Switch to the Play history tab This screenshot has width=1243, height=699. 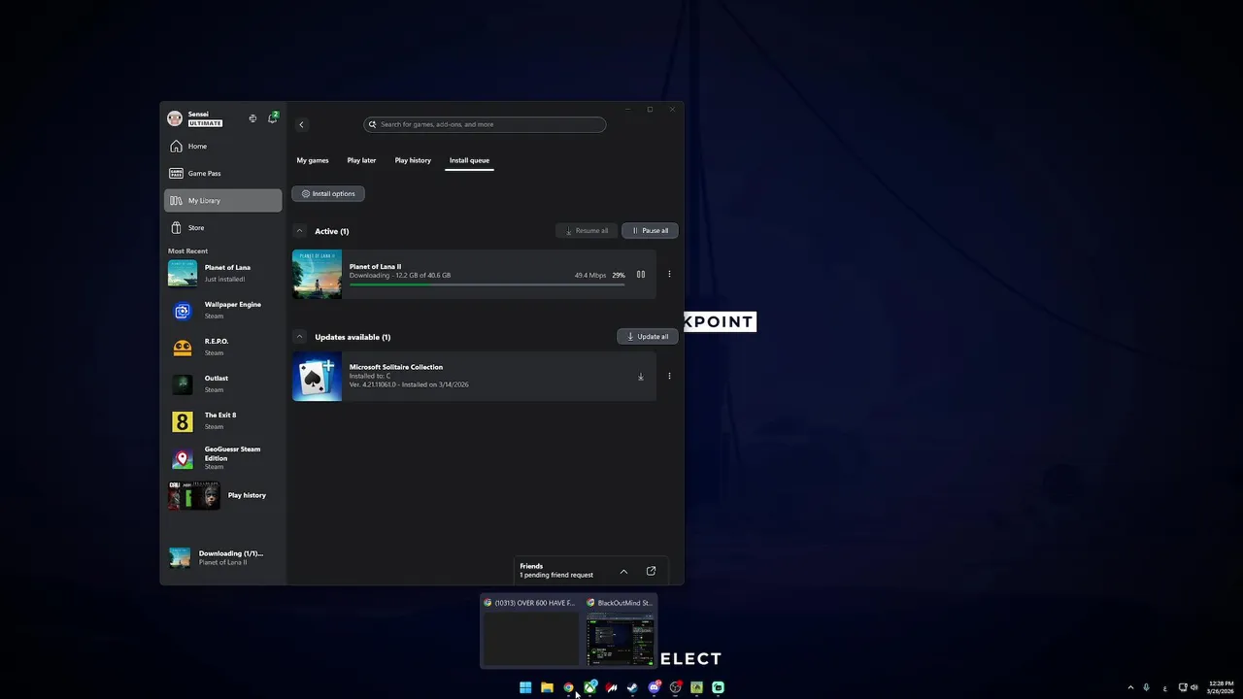coord(413,160)
